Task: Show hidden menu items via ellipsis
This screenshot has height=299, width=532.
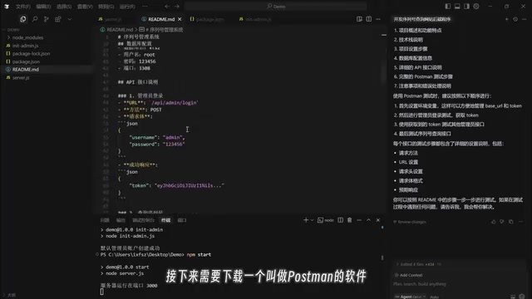Action: 145,7
